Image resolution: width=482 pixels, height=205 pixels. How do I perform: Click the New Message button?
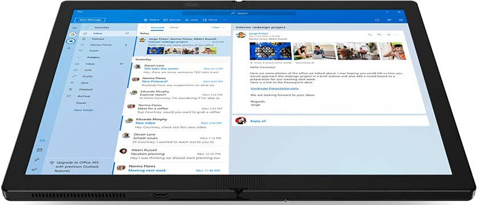pos(91,20)
